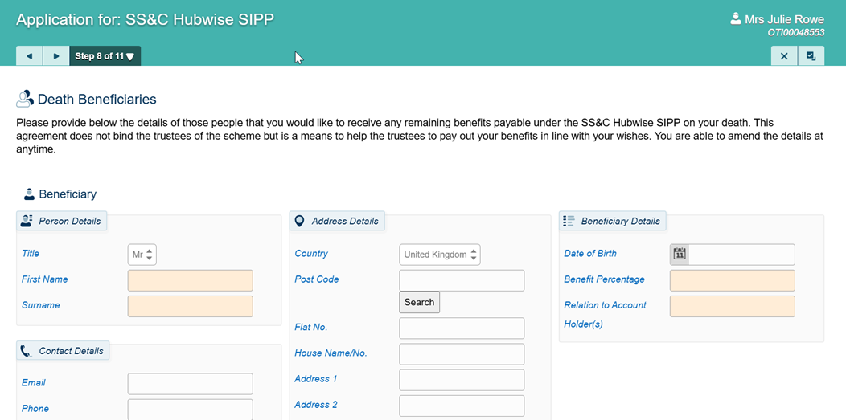Open the Title dropdown showing Mr
This screenshot has width=846, height=420.
pos(142,254)
